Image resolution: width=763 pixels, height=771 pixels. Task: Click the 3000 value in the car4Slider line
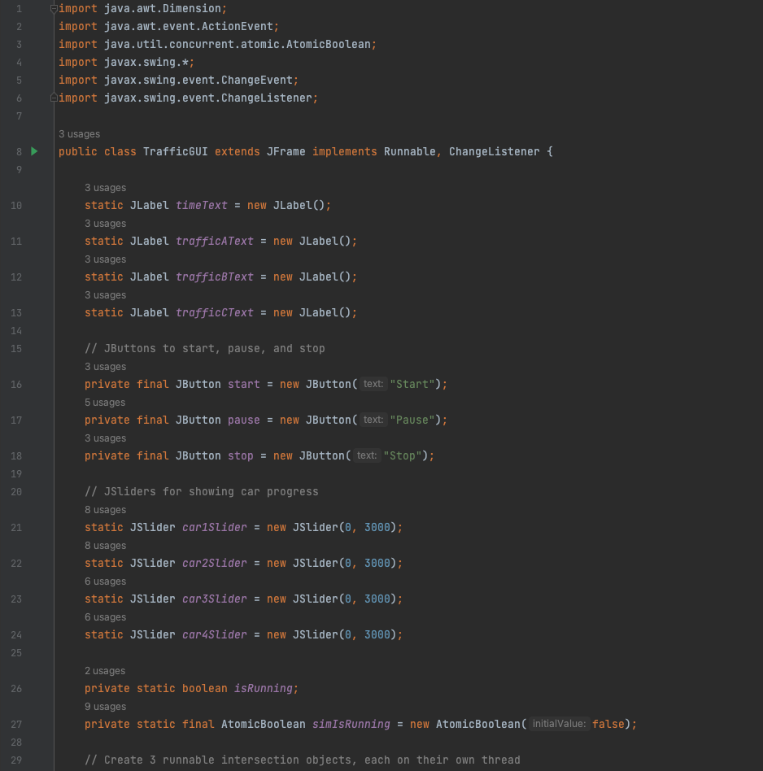[377, 635]
